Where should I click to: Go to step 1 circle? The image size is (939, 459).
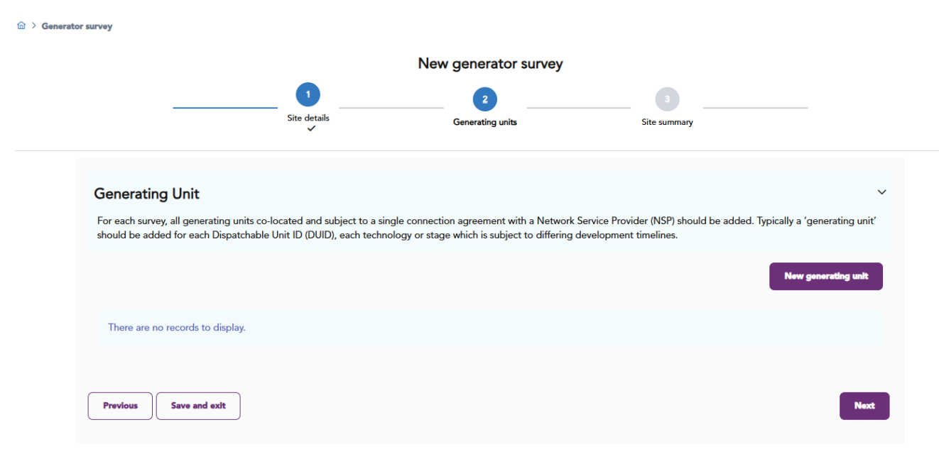click(x=308, y=94)
